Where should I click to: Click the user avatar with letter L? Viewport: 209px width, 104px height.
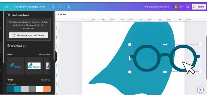click(176, 6)
